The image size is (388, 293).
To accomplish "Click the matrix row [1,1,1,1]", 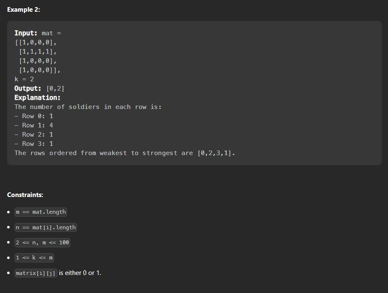I will point(38,52).
